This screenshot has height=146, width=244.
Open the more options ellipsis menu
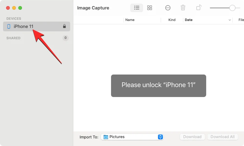tap(168, 8)
